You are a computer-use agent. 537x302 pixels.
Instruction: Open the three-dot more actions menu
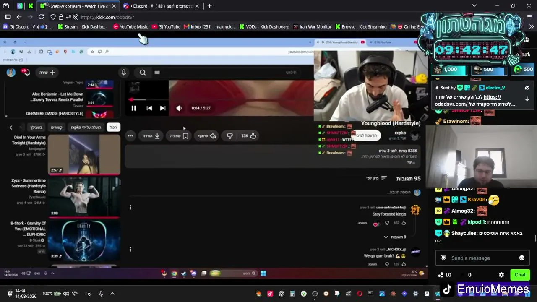[130, 136]
